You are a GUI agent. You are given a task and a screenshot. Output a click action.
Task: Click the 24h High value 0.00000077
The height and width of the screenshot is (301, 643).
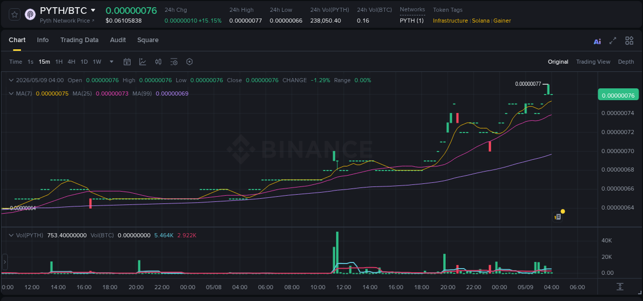(x=245, y=21)
